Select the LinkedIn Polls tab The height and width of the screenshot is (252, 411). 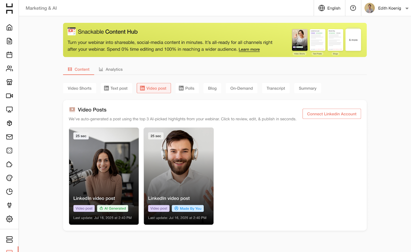click(x=187, y=88)
